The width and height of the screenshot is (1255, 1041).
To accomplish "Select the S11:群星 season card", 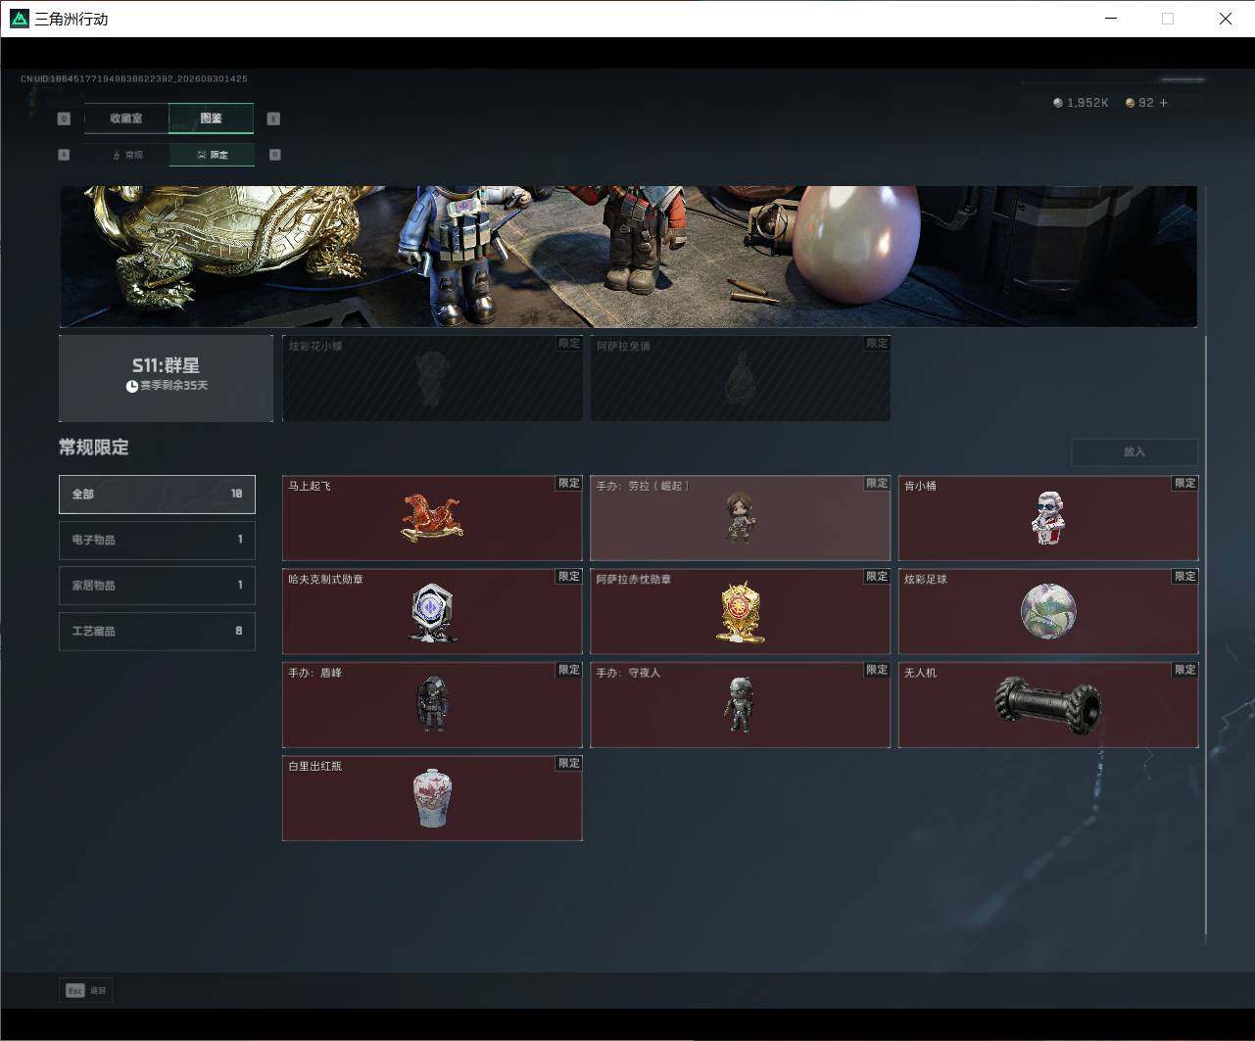I will point(166,378).
